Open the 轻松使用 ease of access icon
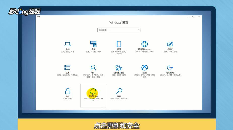 click(170, 68)
